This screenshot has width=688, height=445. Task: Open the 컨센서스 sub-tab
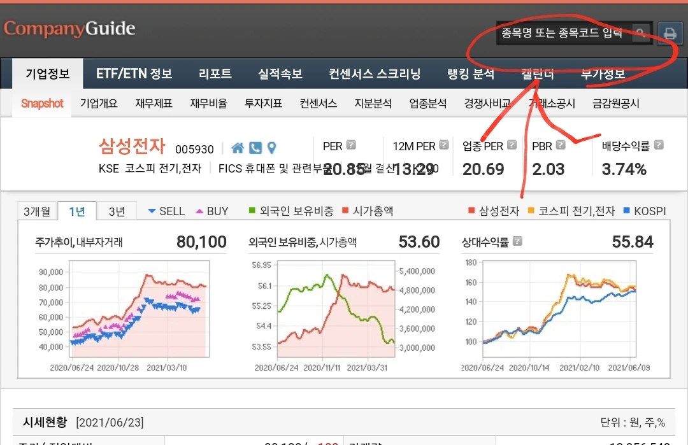(318, 104)
